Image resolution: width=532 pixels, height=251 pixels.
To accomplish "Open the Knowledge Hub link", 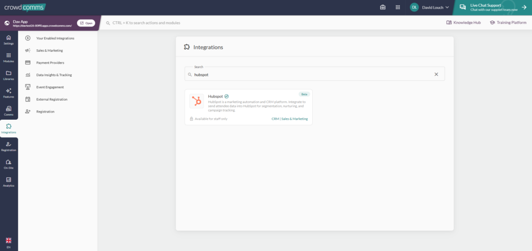I will tap(463, 23).
